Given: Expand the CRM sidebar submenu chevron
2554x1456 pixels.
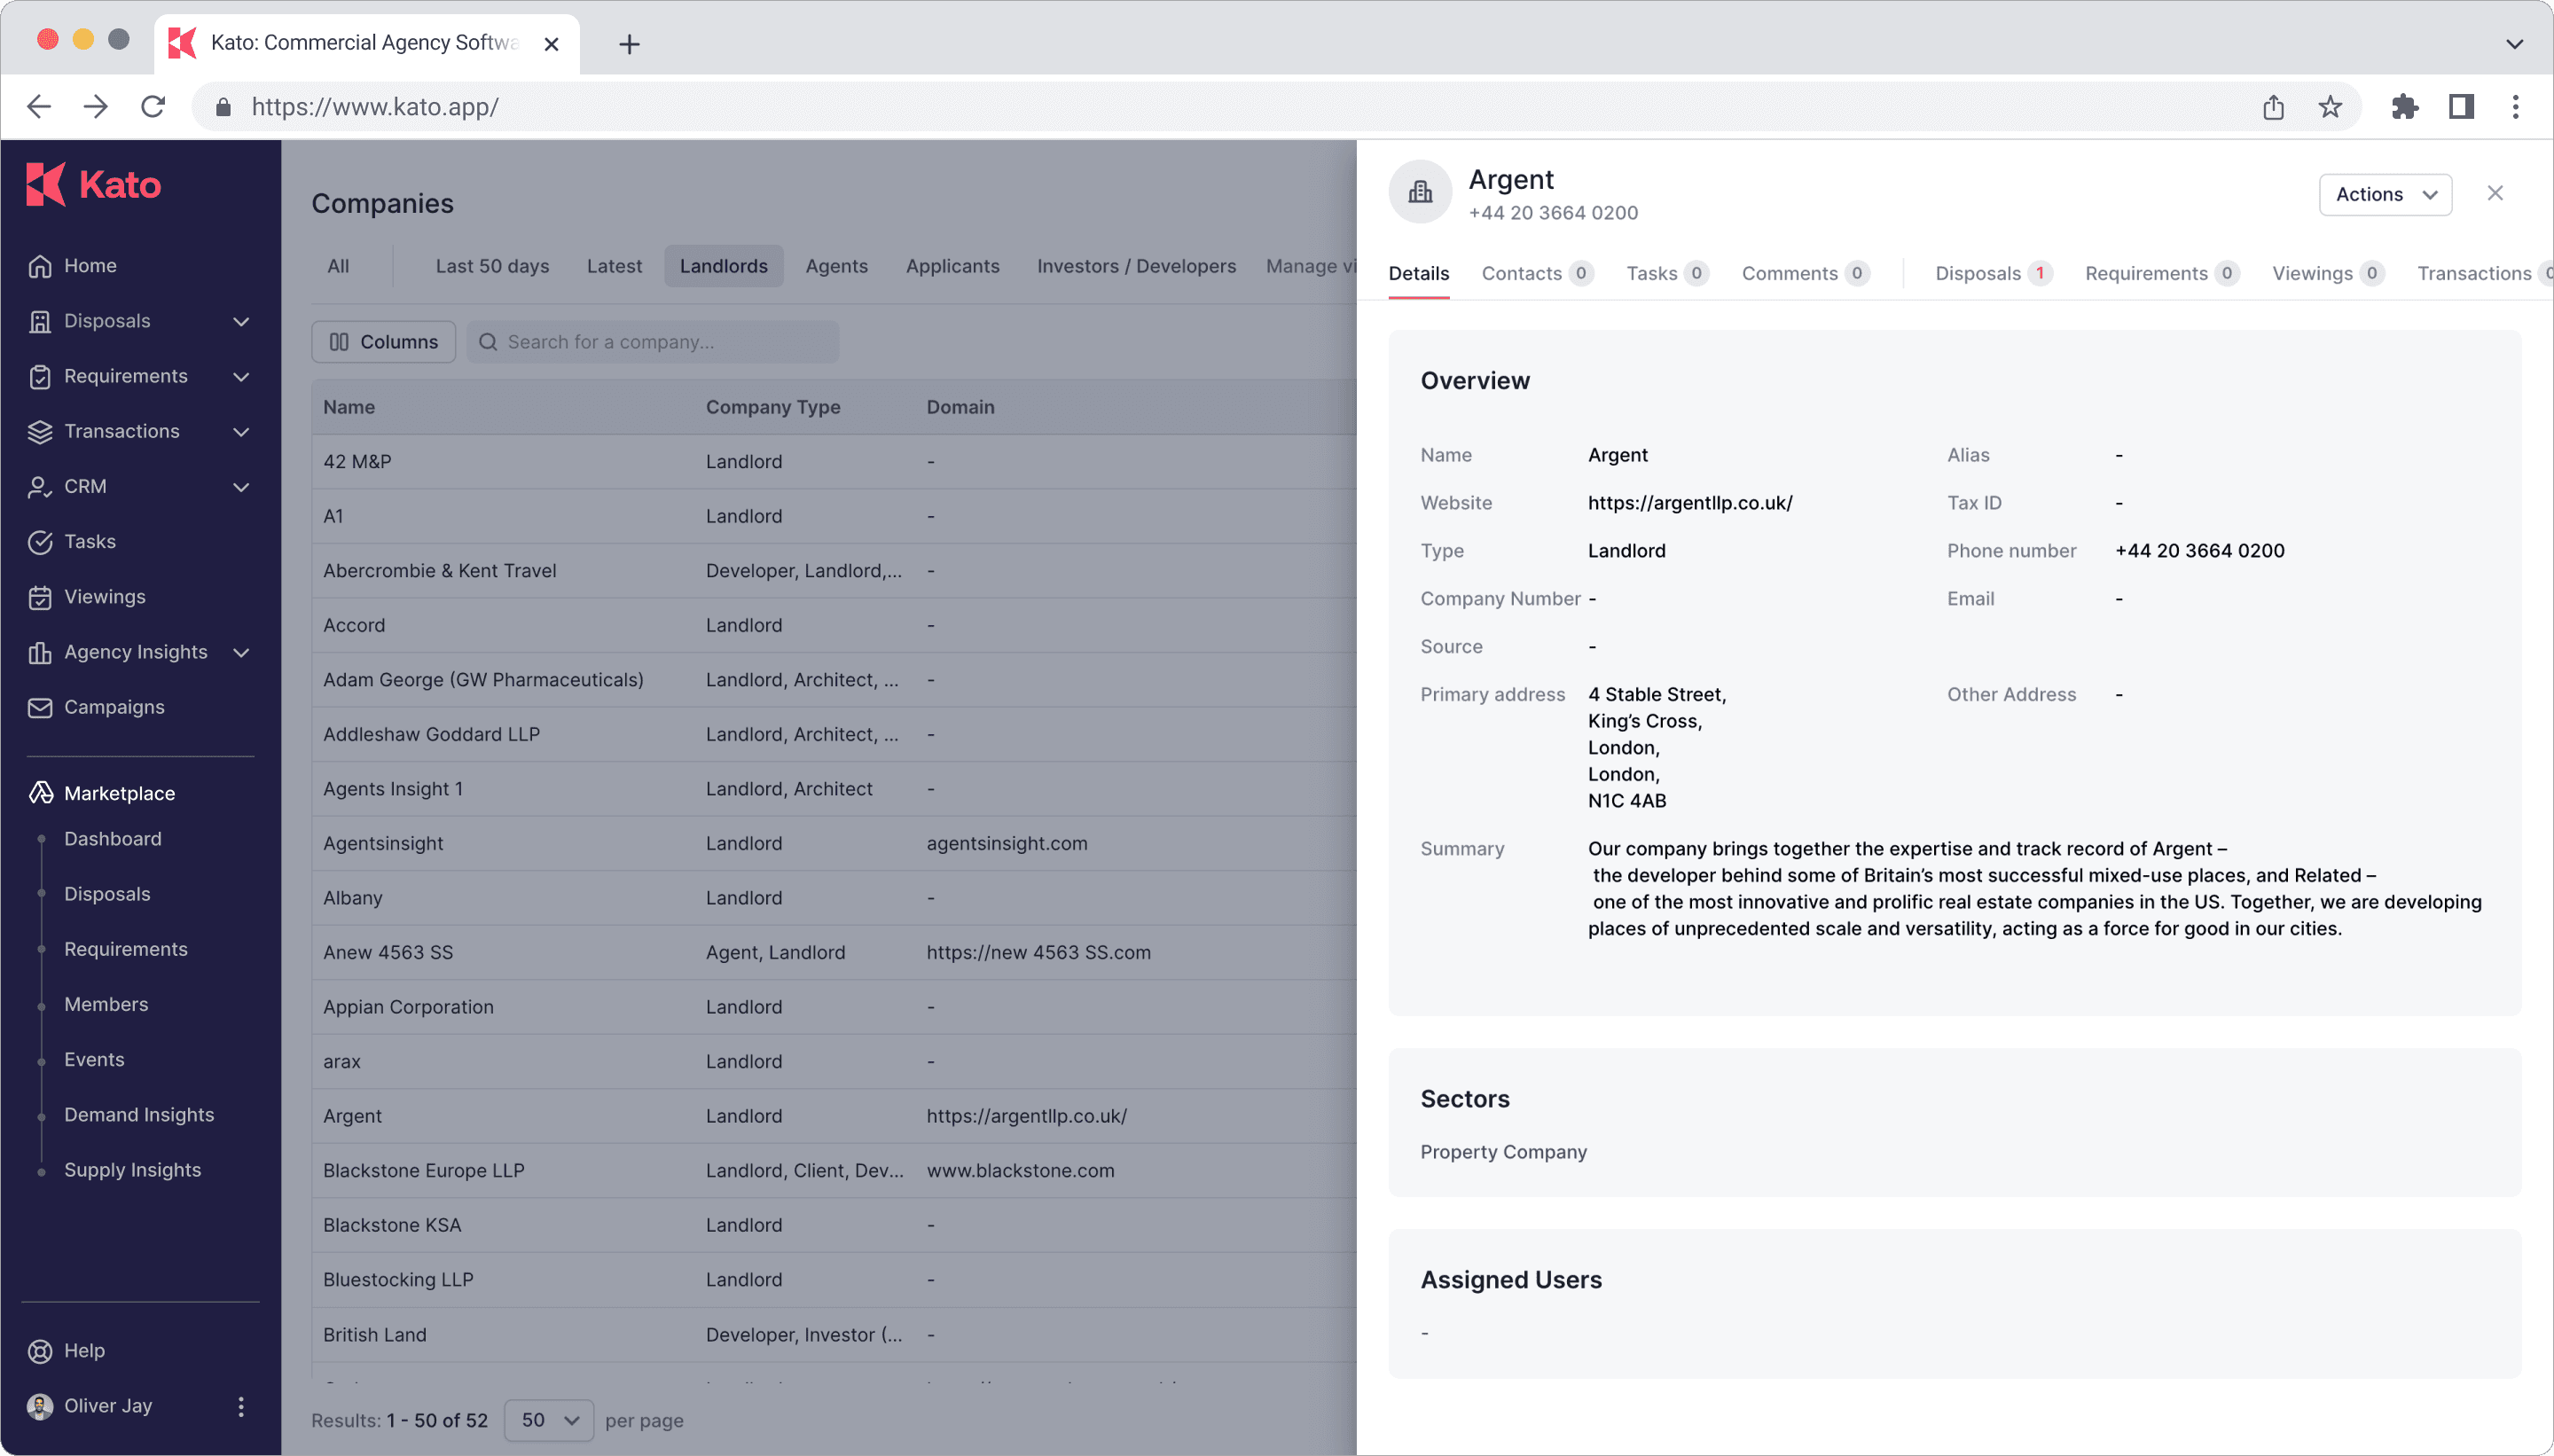Looking at the screenshot, I should (241, 486).
